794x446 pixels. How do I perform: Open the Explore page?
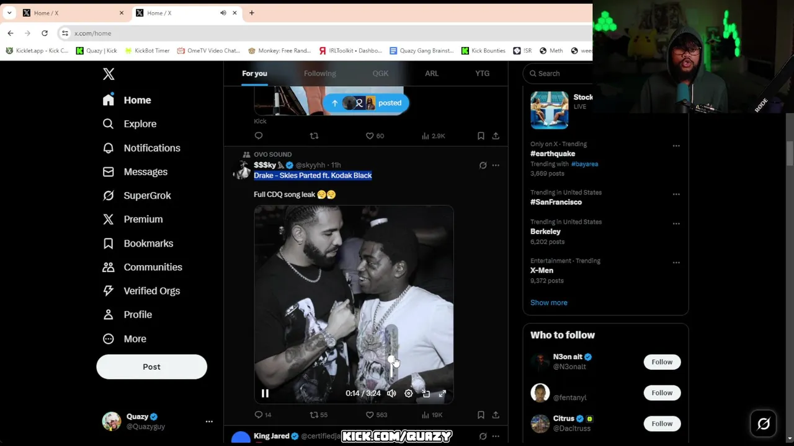130,124
